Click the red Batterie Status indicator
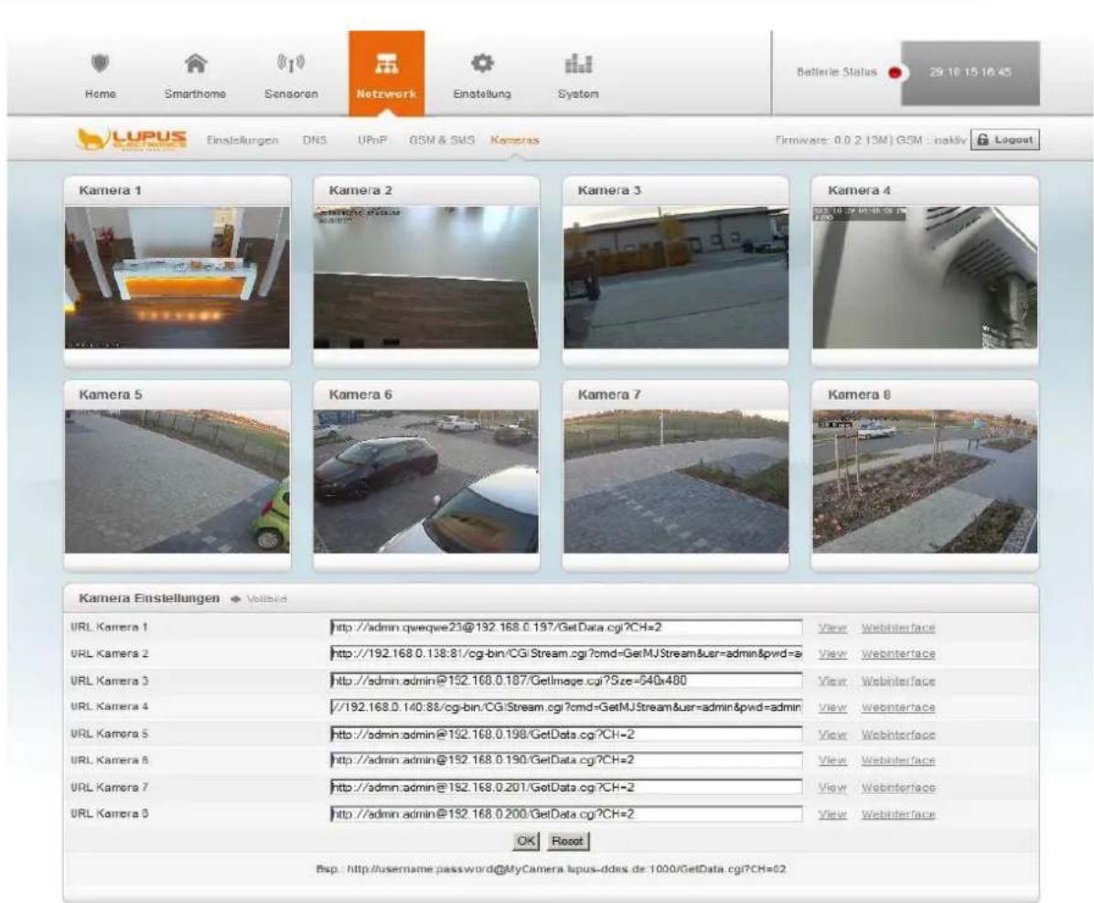1094x903 pixels. [x=896, y=72]
